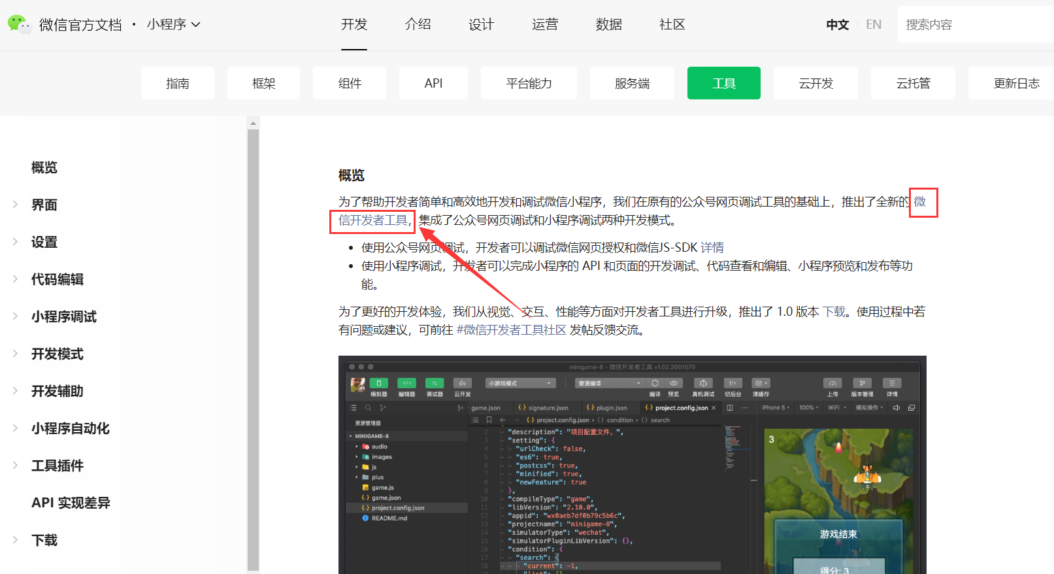Open 概览 in the sidebar

(44, 168)
